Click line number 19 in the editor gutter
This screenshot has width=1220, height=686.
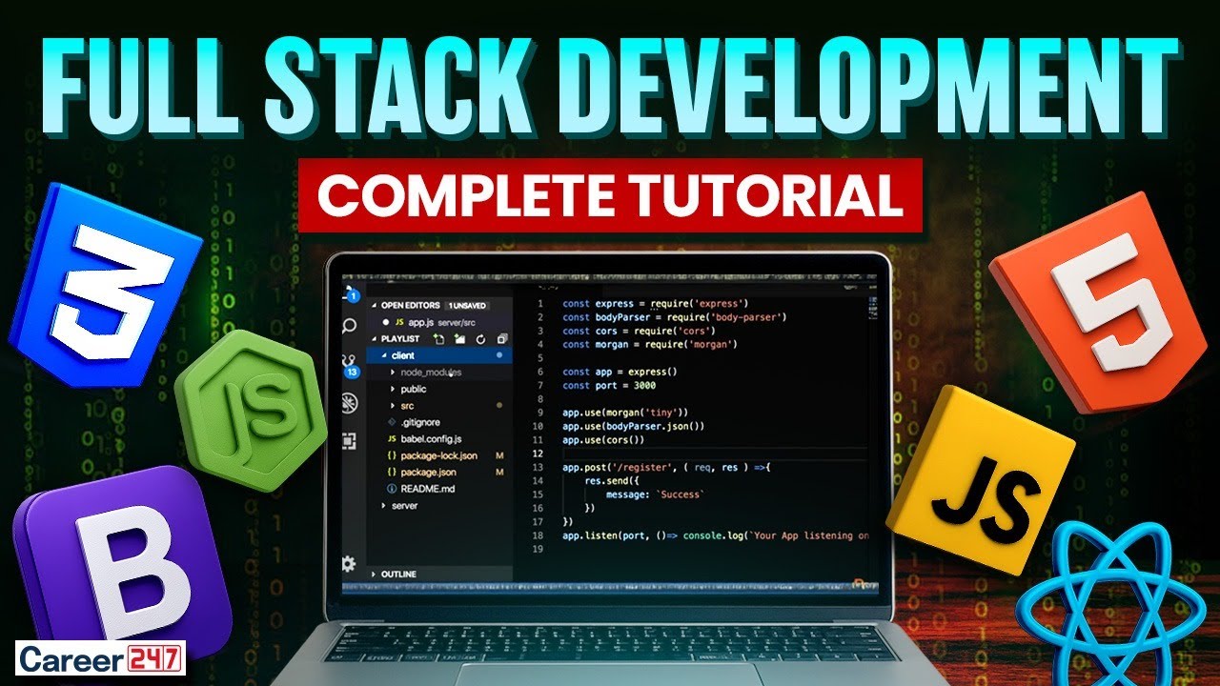click(x=539, y=550)
